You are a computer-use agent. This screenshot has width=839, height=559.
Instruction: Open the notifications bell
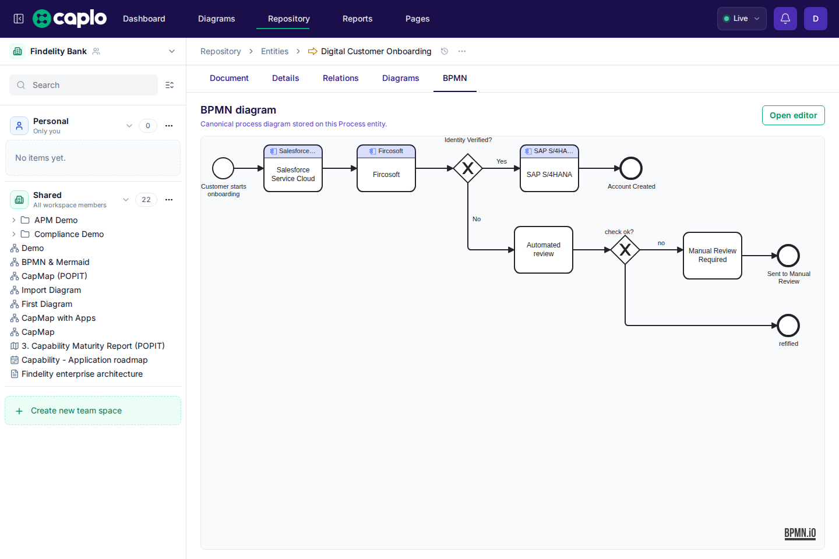(785, 19)
